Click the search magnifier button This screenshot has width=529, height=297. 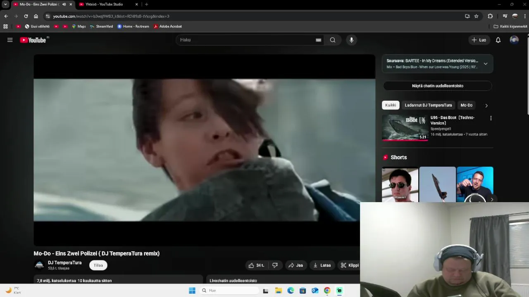tap(333, 40)
